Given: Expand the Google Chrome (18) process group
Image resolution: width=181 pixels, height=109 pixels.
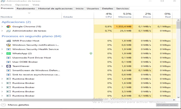Looking at the screenshot, I should click(2, 27).
